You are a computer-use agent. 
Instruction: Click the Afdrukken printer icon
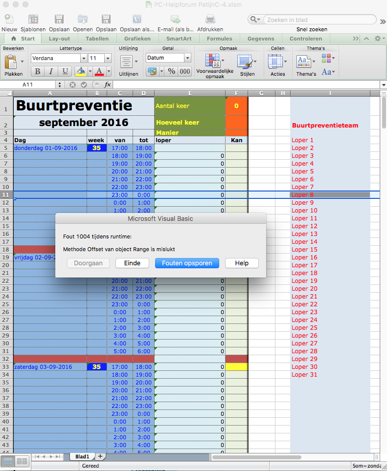pyautogui.click(x=210, y=20)
